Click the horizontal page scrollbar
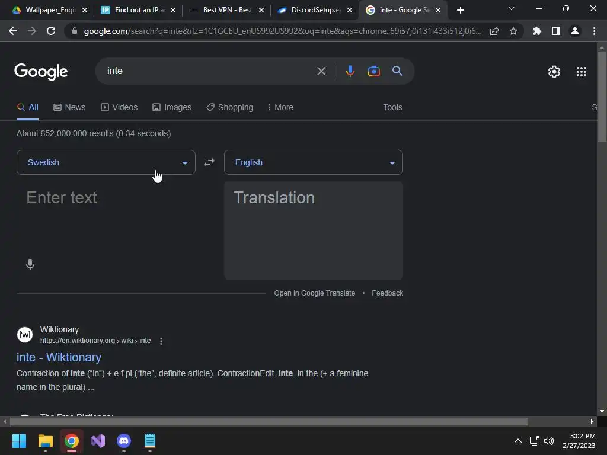Image resolution: width=607 pixels, height=455 pixels. click(x=269, y=421)
